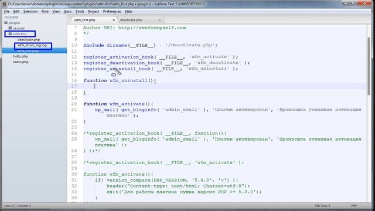Open the Tab Size: 4 selector

point(322,206)
